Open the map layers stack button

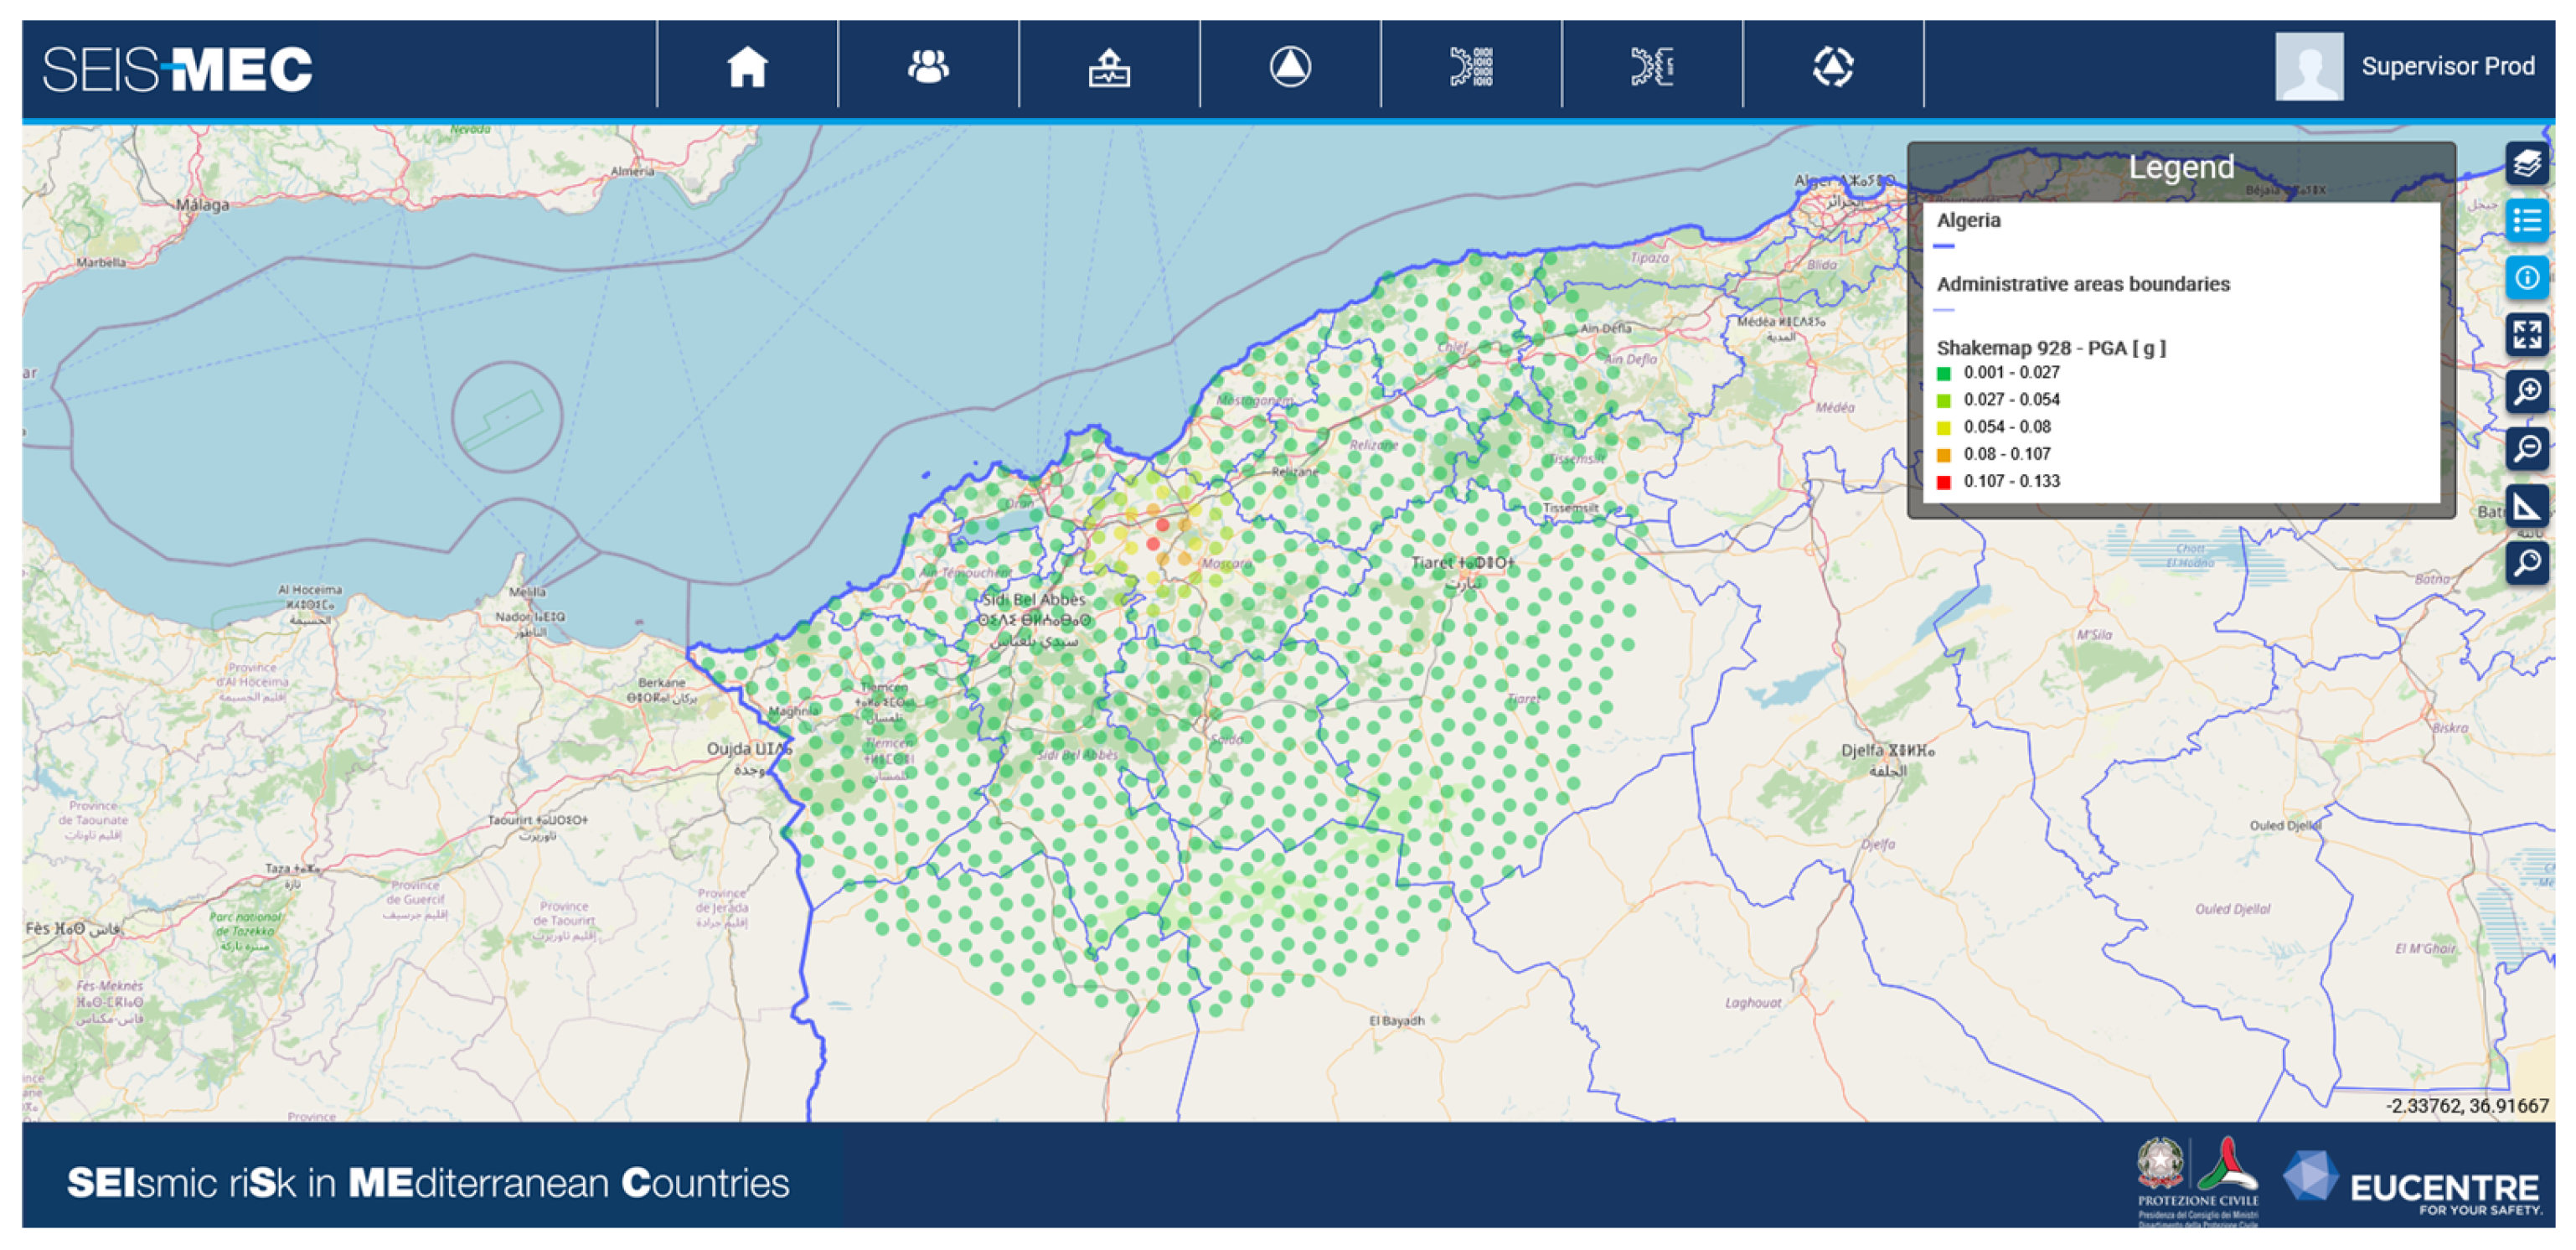[x=2526, y=163]
